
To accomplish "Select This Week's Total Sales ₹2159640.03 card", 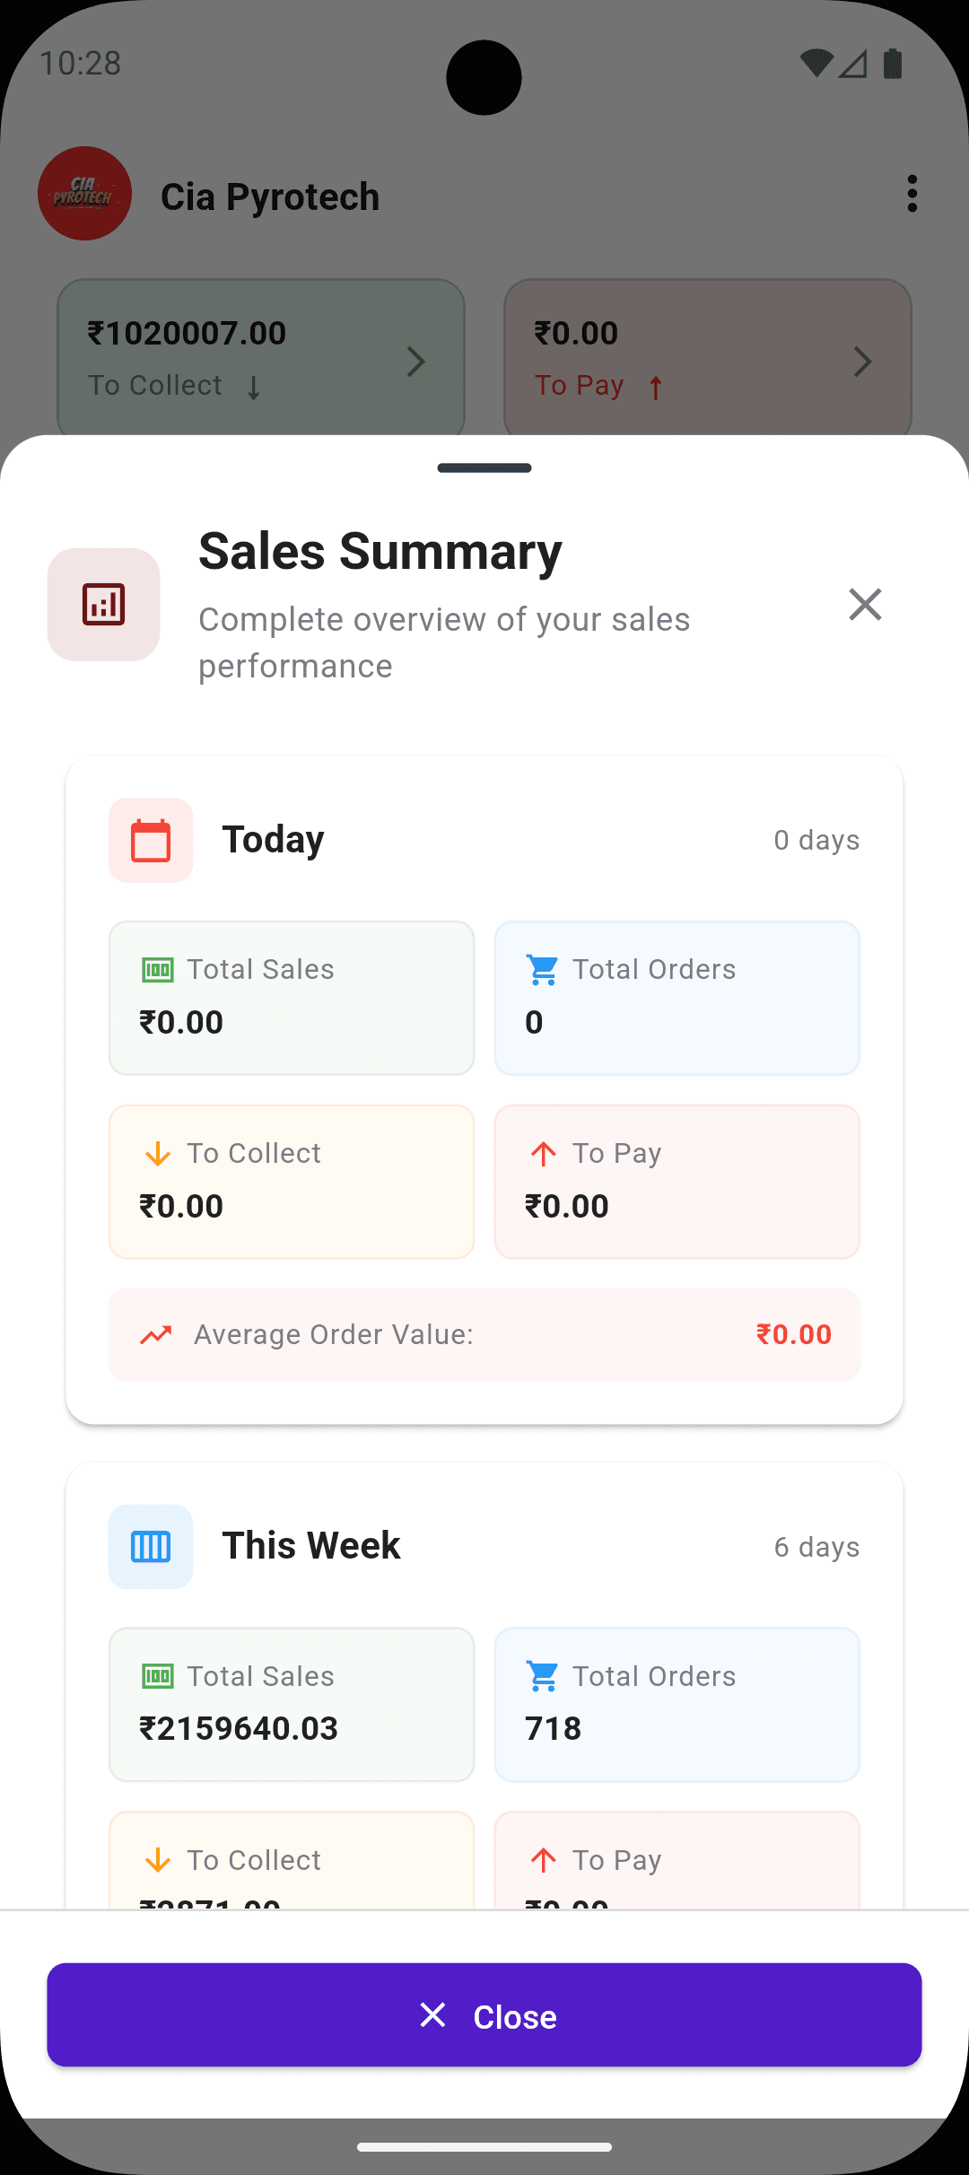I will [292, 1704].
